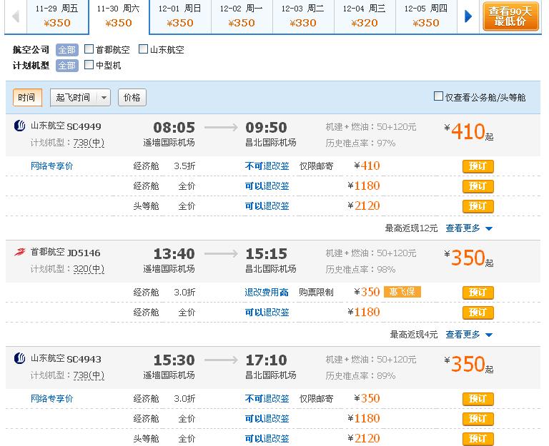
Task: Enable the 中型机 aircraft type filter
Action: (x=89, y=66)
